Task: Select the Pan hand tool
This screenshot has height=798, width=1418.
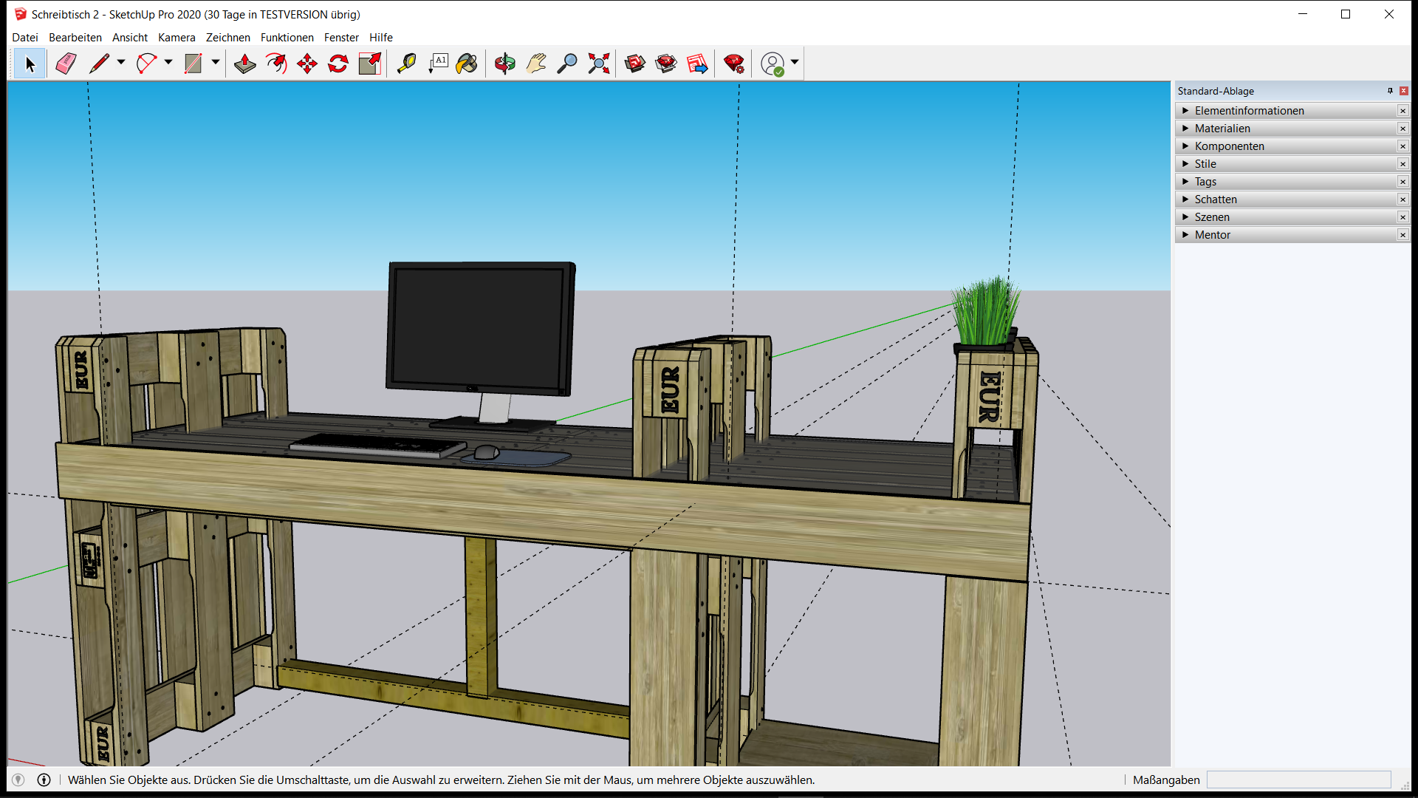Action: point(536,64)
